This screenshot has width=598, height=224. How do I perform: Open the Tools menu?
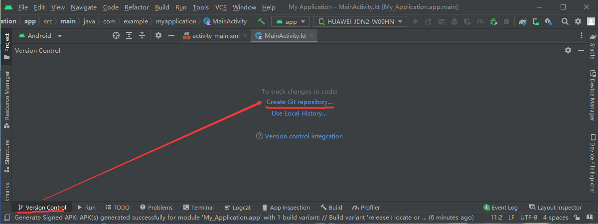(x=200, y=7)
